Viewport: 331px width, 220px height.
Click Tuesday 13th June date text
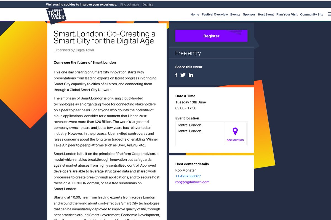191,102
